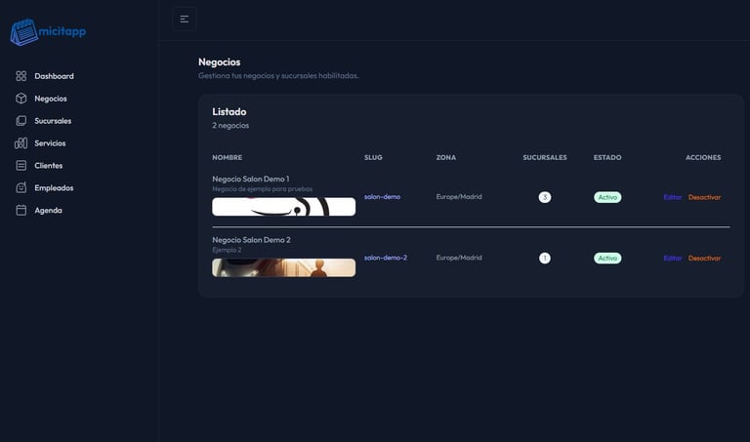
Task: Click the 'Negocio de ejemplo para pruebas' description
Action: (x=262, y=189)
